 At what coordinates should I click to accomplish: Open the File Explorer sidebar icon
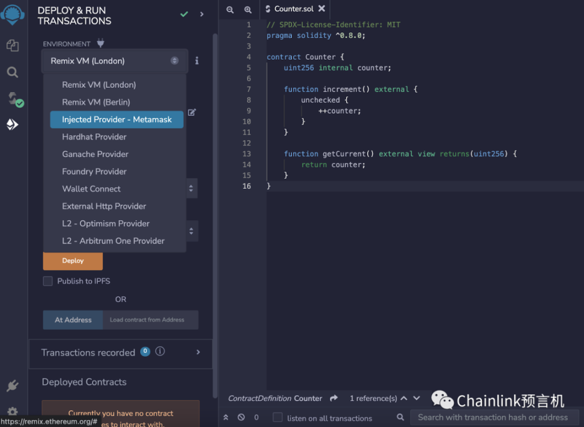(13, 45)
